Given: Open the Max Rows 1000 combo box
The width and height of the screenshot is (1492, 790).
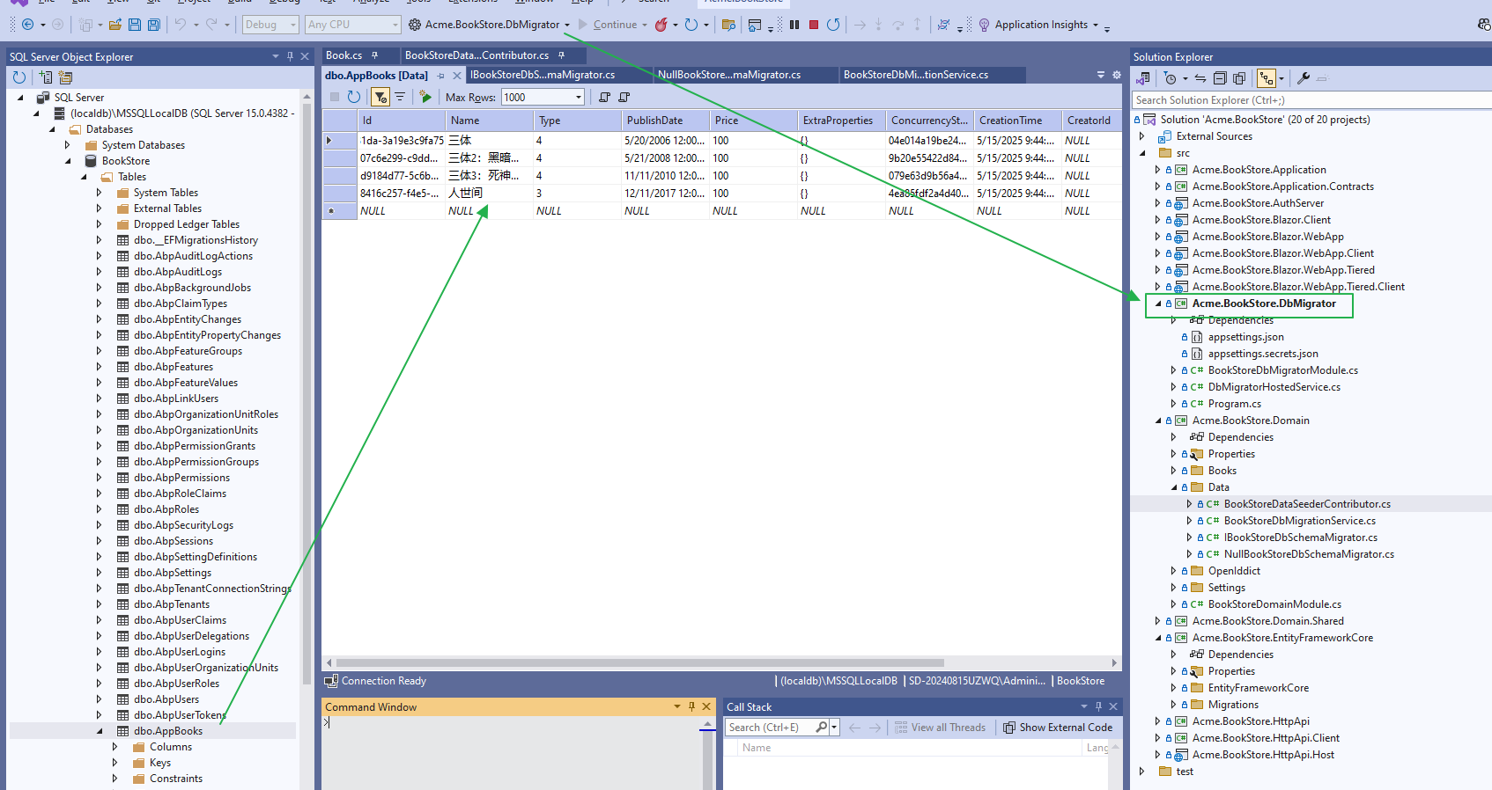Looking at the screenshot, I should tap(543, 97).
